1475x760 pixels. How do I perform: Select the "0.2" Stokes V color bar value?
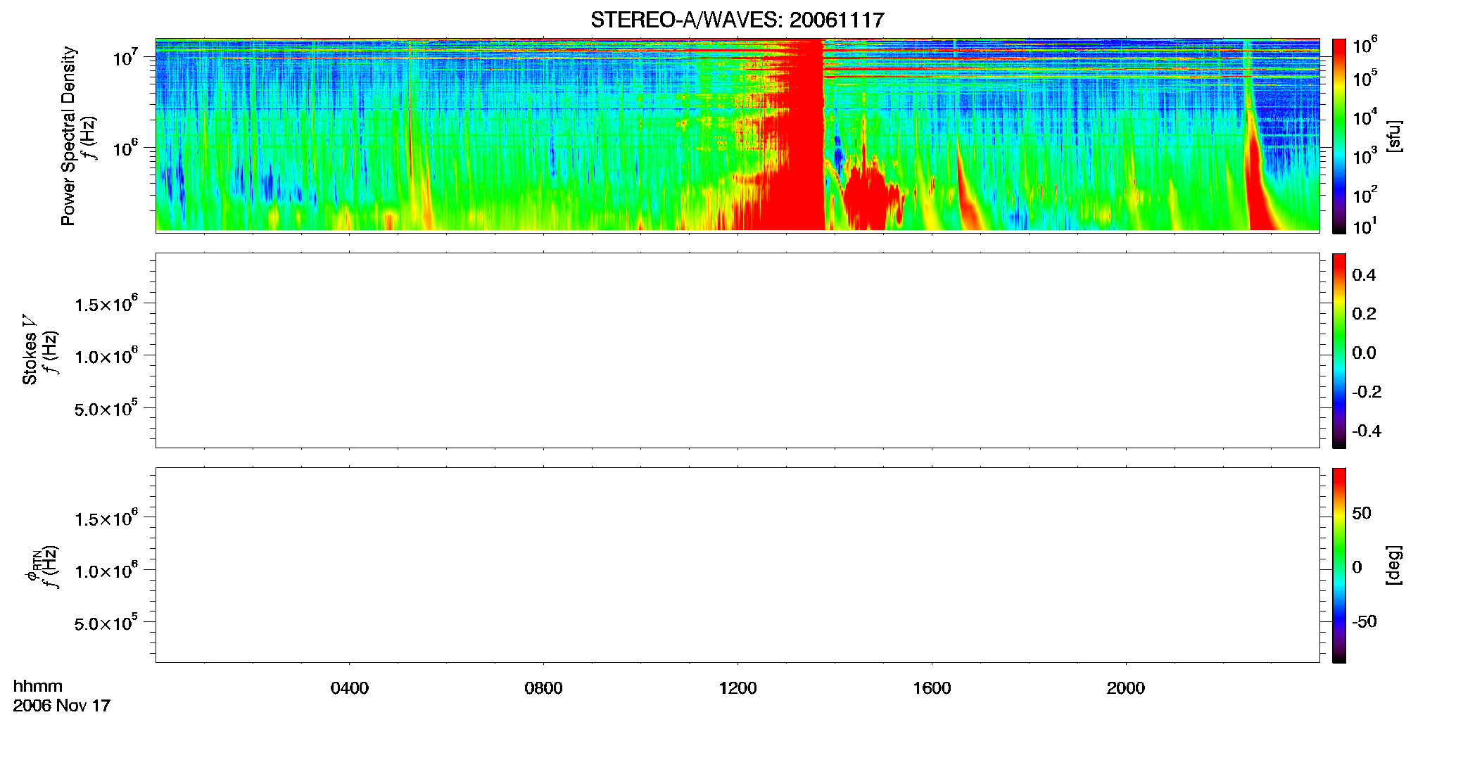click(1364, 314)
